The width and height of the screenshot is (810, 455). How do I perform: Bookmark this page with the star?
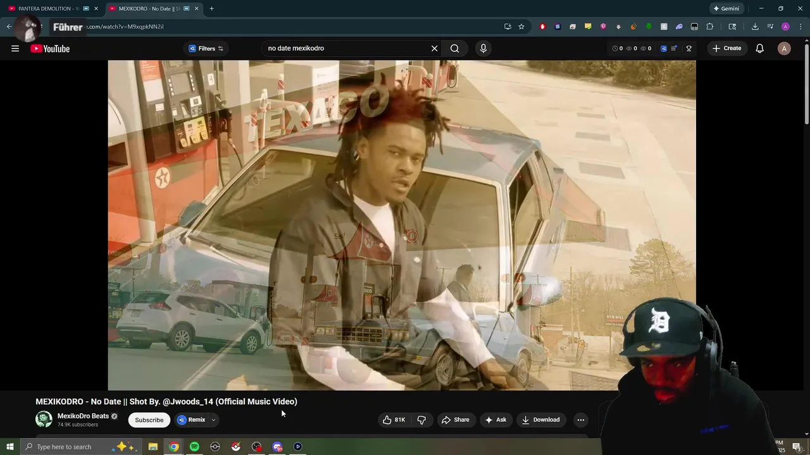point(521,27)
